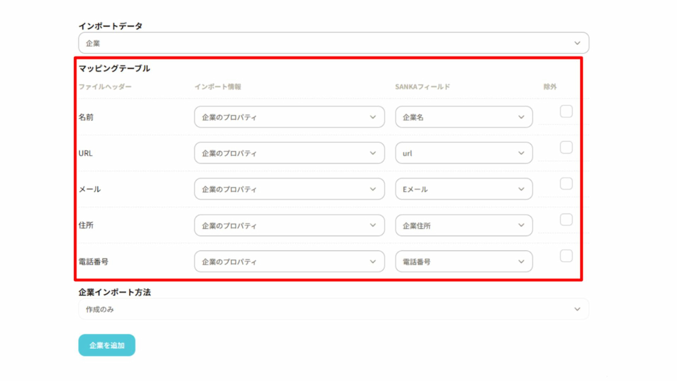677x381 pixels.
Task: Check the exclude box for 名前 row
Action: click(566, 112)
